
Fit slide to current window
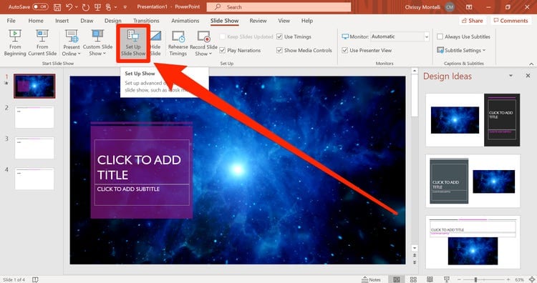(x=532, y=279)
